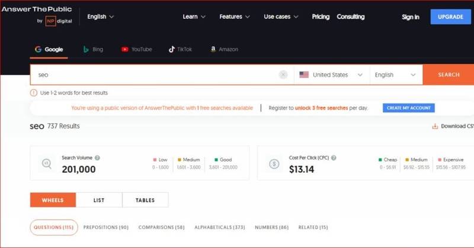Open Search Volume help tooltip icon
This screenshot has height=248, width=474.
tap(97, 157)
